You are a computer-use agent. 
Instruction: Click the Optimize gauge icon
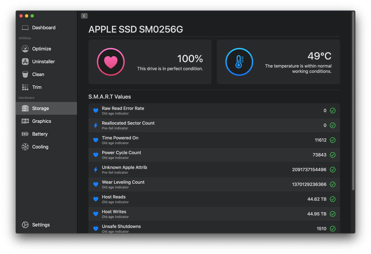click(x=25, y=49)
